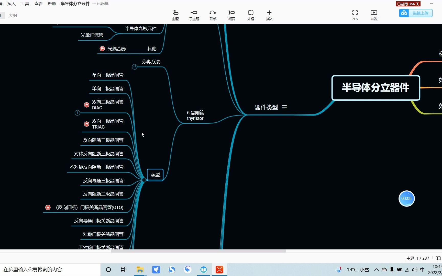Open the 插入 plus icon in toolbar

point(269,15)
